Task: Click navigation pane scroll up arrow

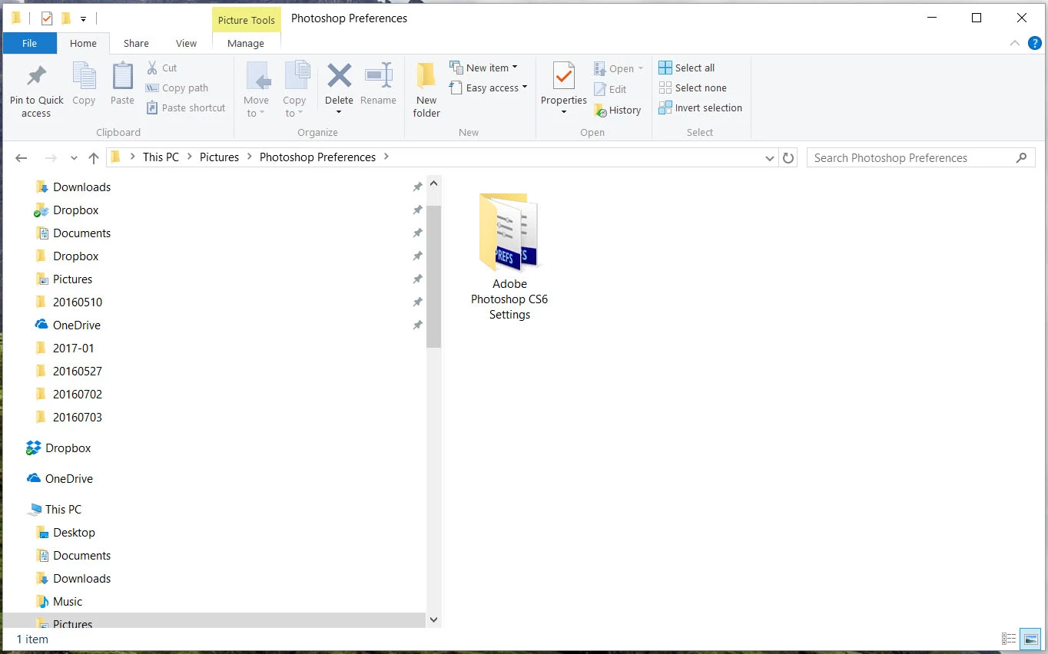Action: pos(434,183)
